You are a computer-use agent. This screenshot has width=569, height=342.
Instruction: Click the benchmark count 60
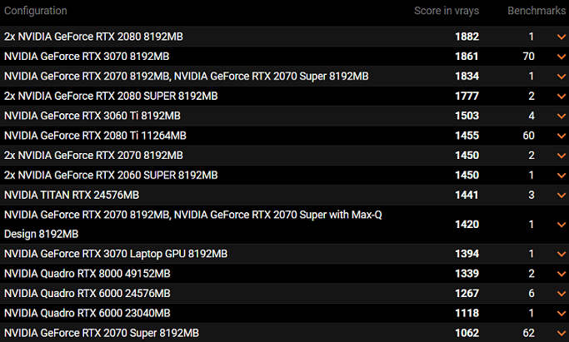529,136
